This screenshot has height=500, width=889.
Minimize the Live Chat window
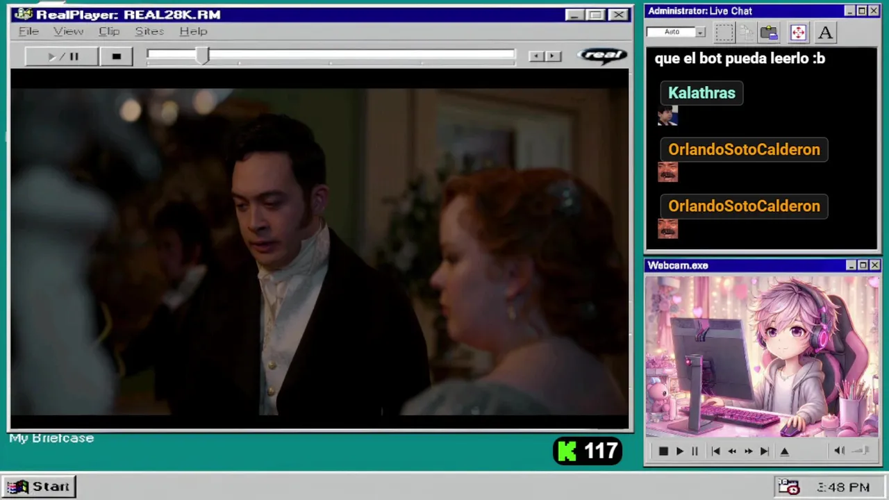pos(849,11)
